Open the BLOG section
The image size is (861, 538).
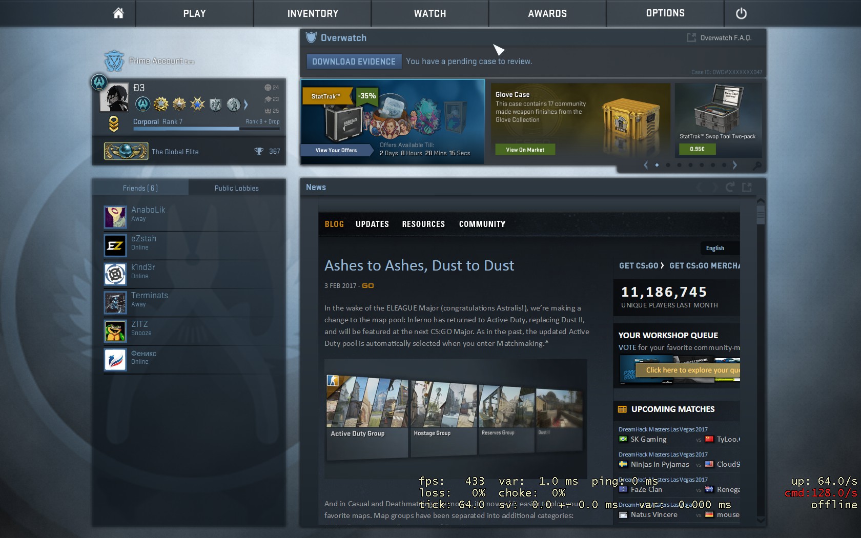[334, 224]
